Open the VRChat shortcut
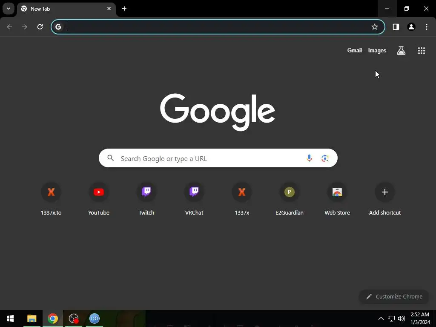 tap(194, 199)
